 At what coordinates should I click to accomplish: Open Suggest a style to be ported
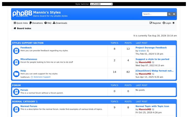(x=152, y=59)
